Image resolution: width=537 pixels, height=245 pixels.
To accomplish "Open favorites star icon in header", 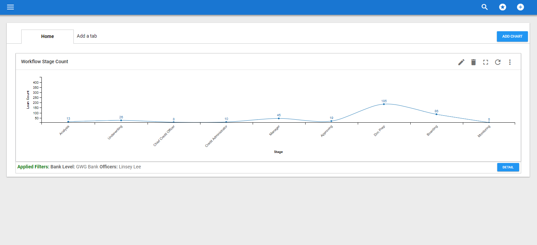I will (x=502, y=7).
